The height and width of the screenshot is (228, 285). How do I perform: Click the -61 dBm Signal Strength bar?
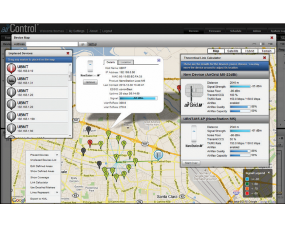[x=240, y=131]
